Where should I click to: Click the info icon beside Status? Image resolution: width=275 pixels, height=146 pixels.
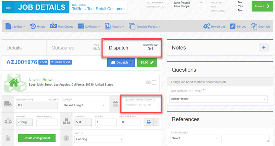coord(66,138)
